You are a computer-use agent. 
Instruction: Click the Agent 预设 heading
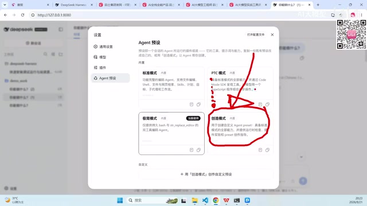tap(149, 42)
